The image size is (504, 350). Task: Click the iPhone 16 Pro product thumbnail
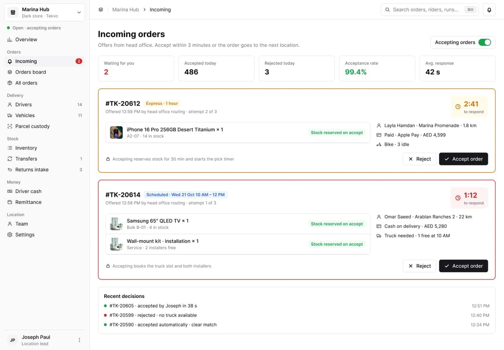coord(116,133)
